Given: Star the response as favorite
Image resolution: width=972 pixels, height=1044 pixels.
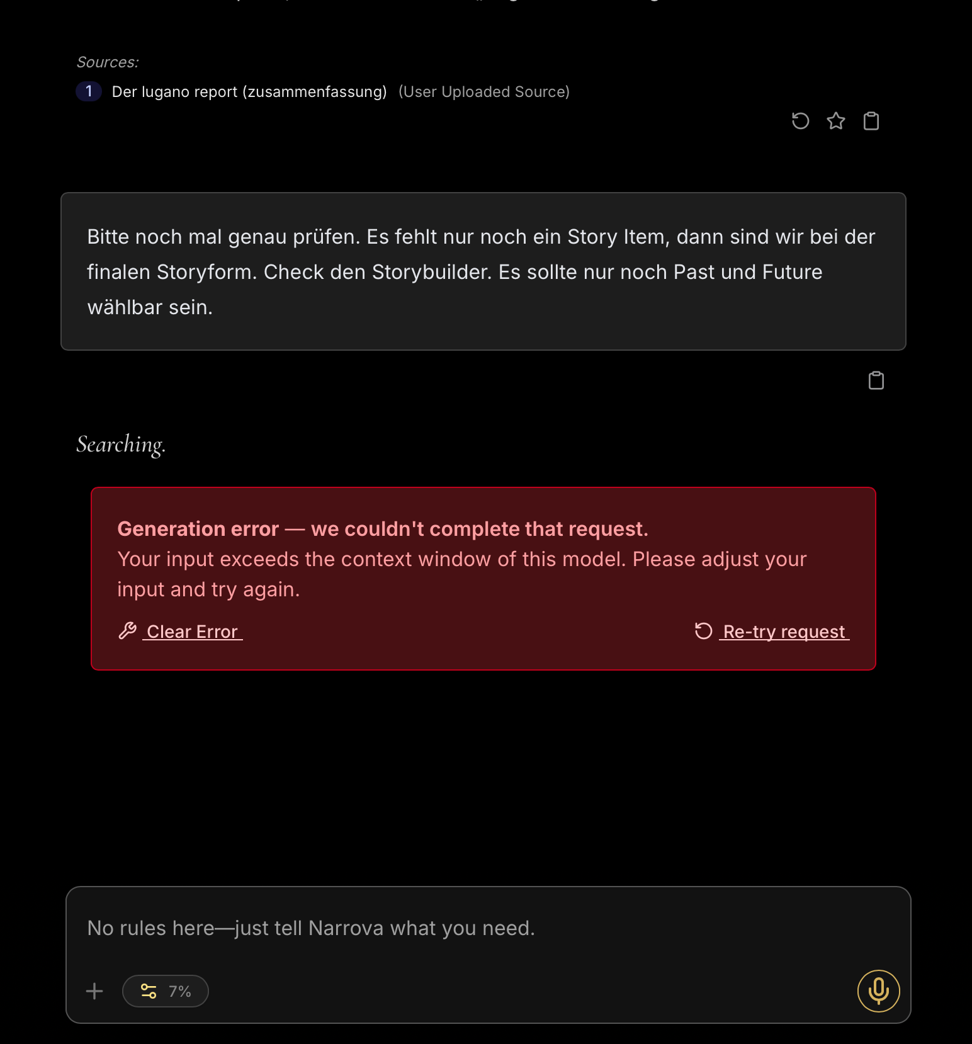Looking at the screenshot, I should (x=836, y=121).
